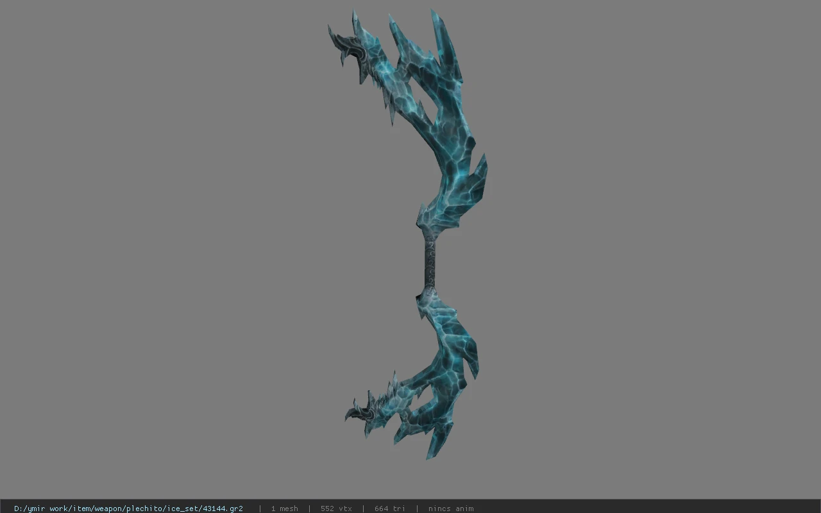This screenshot has width=821, height=513.
Task: Click the '664 tri' triangle count
Action: pyautogui.click(x=390, y=509)
